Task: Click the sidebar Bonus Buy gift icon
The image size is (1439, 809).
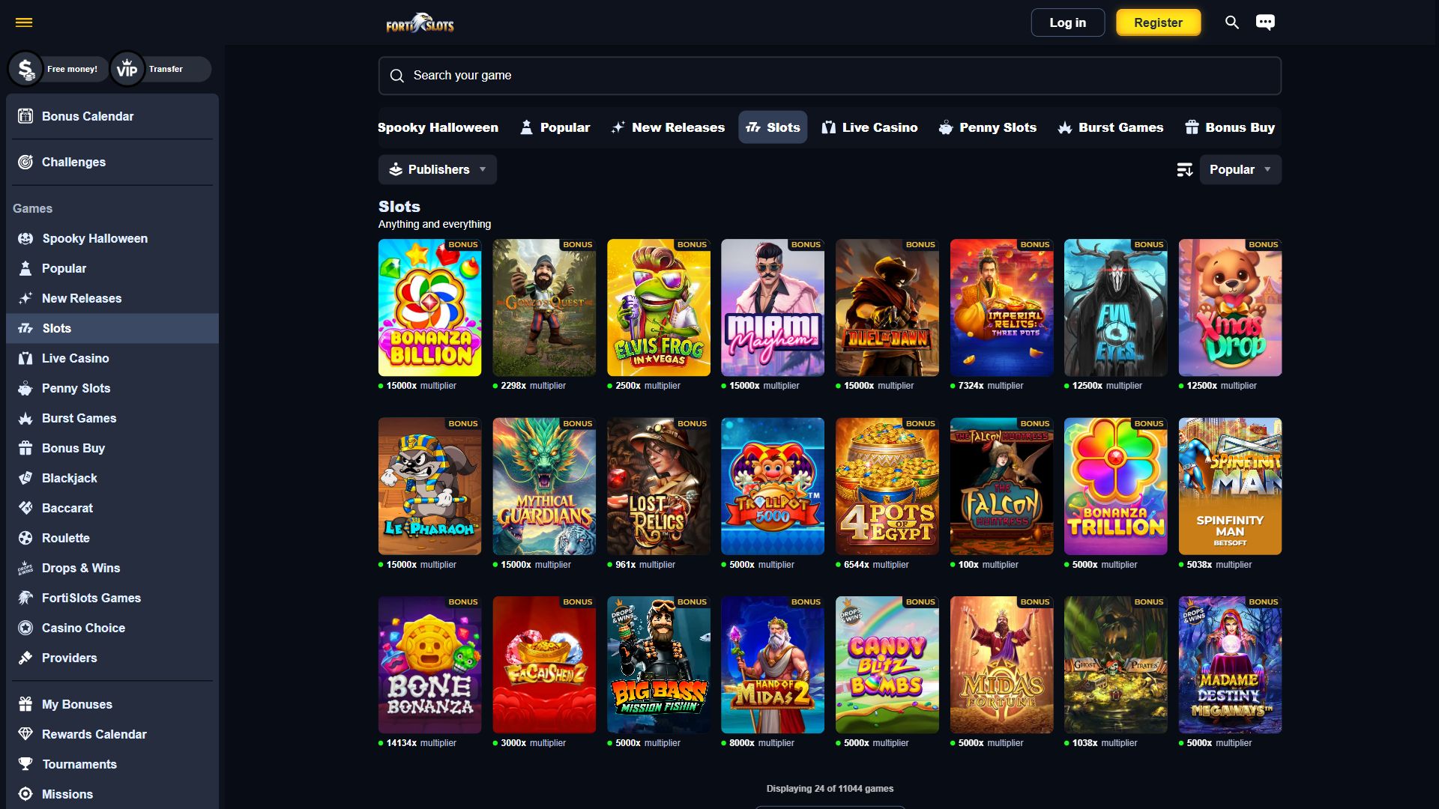Action: pos(25,448)
